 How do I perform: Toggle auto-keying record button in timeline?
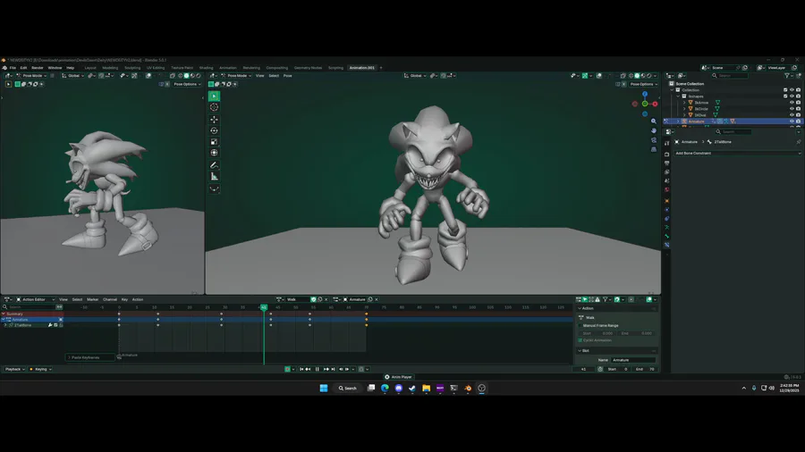[x=287, y=369]
